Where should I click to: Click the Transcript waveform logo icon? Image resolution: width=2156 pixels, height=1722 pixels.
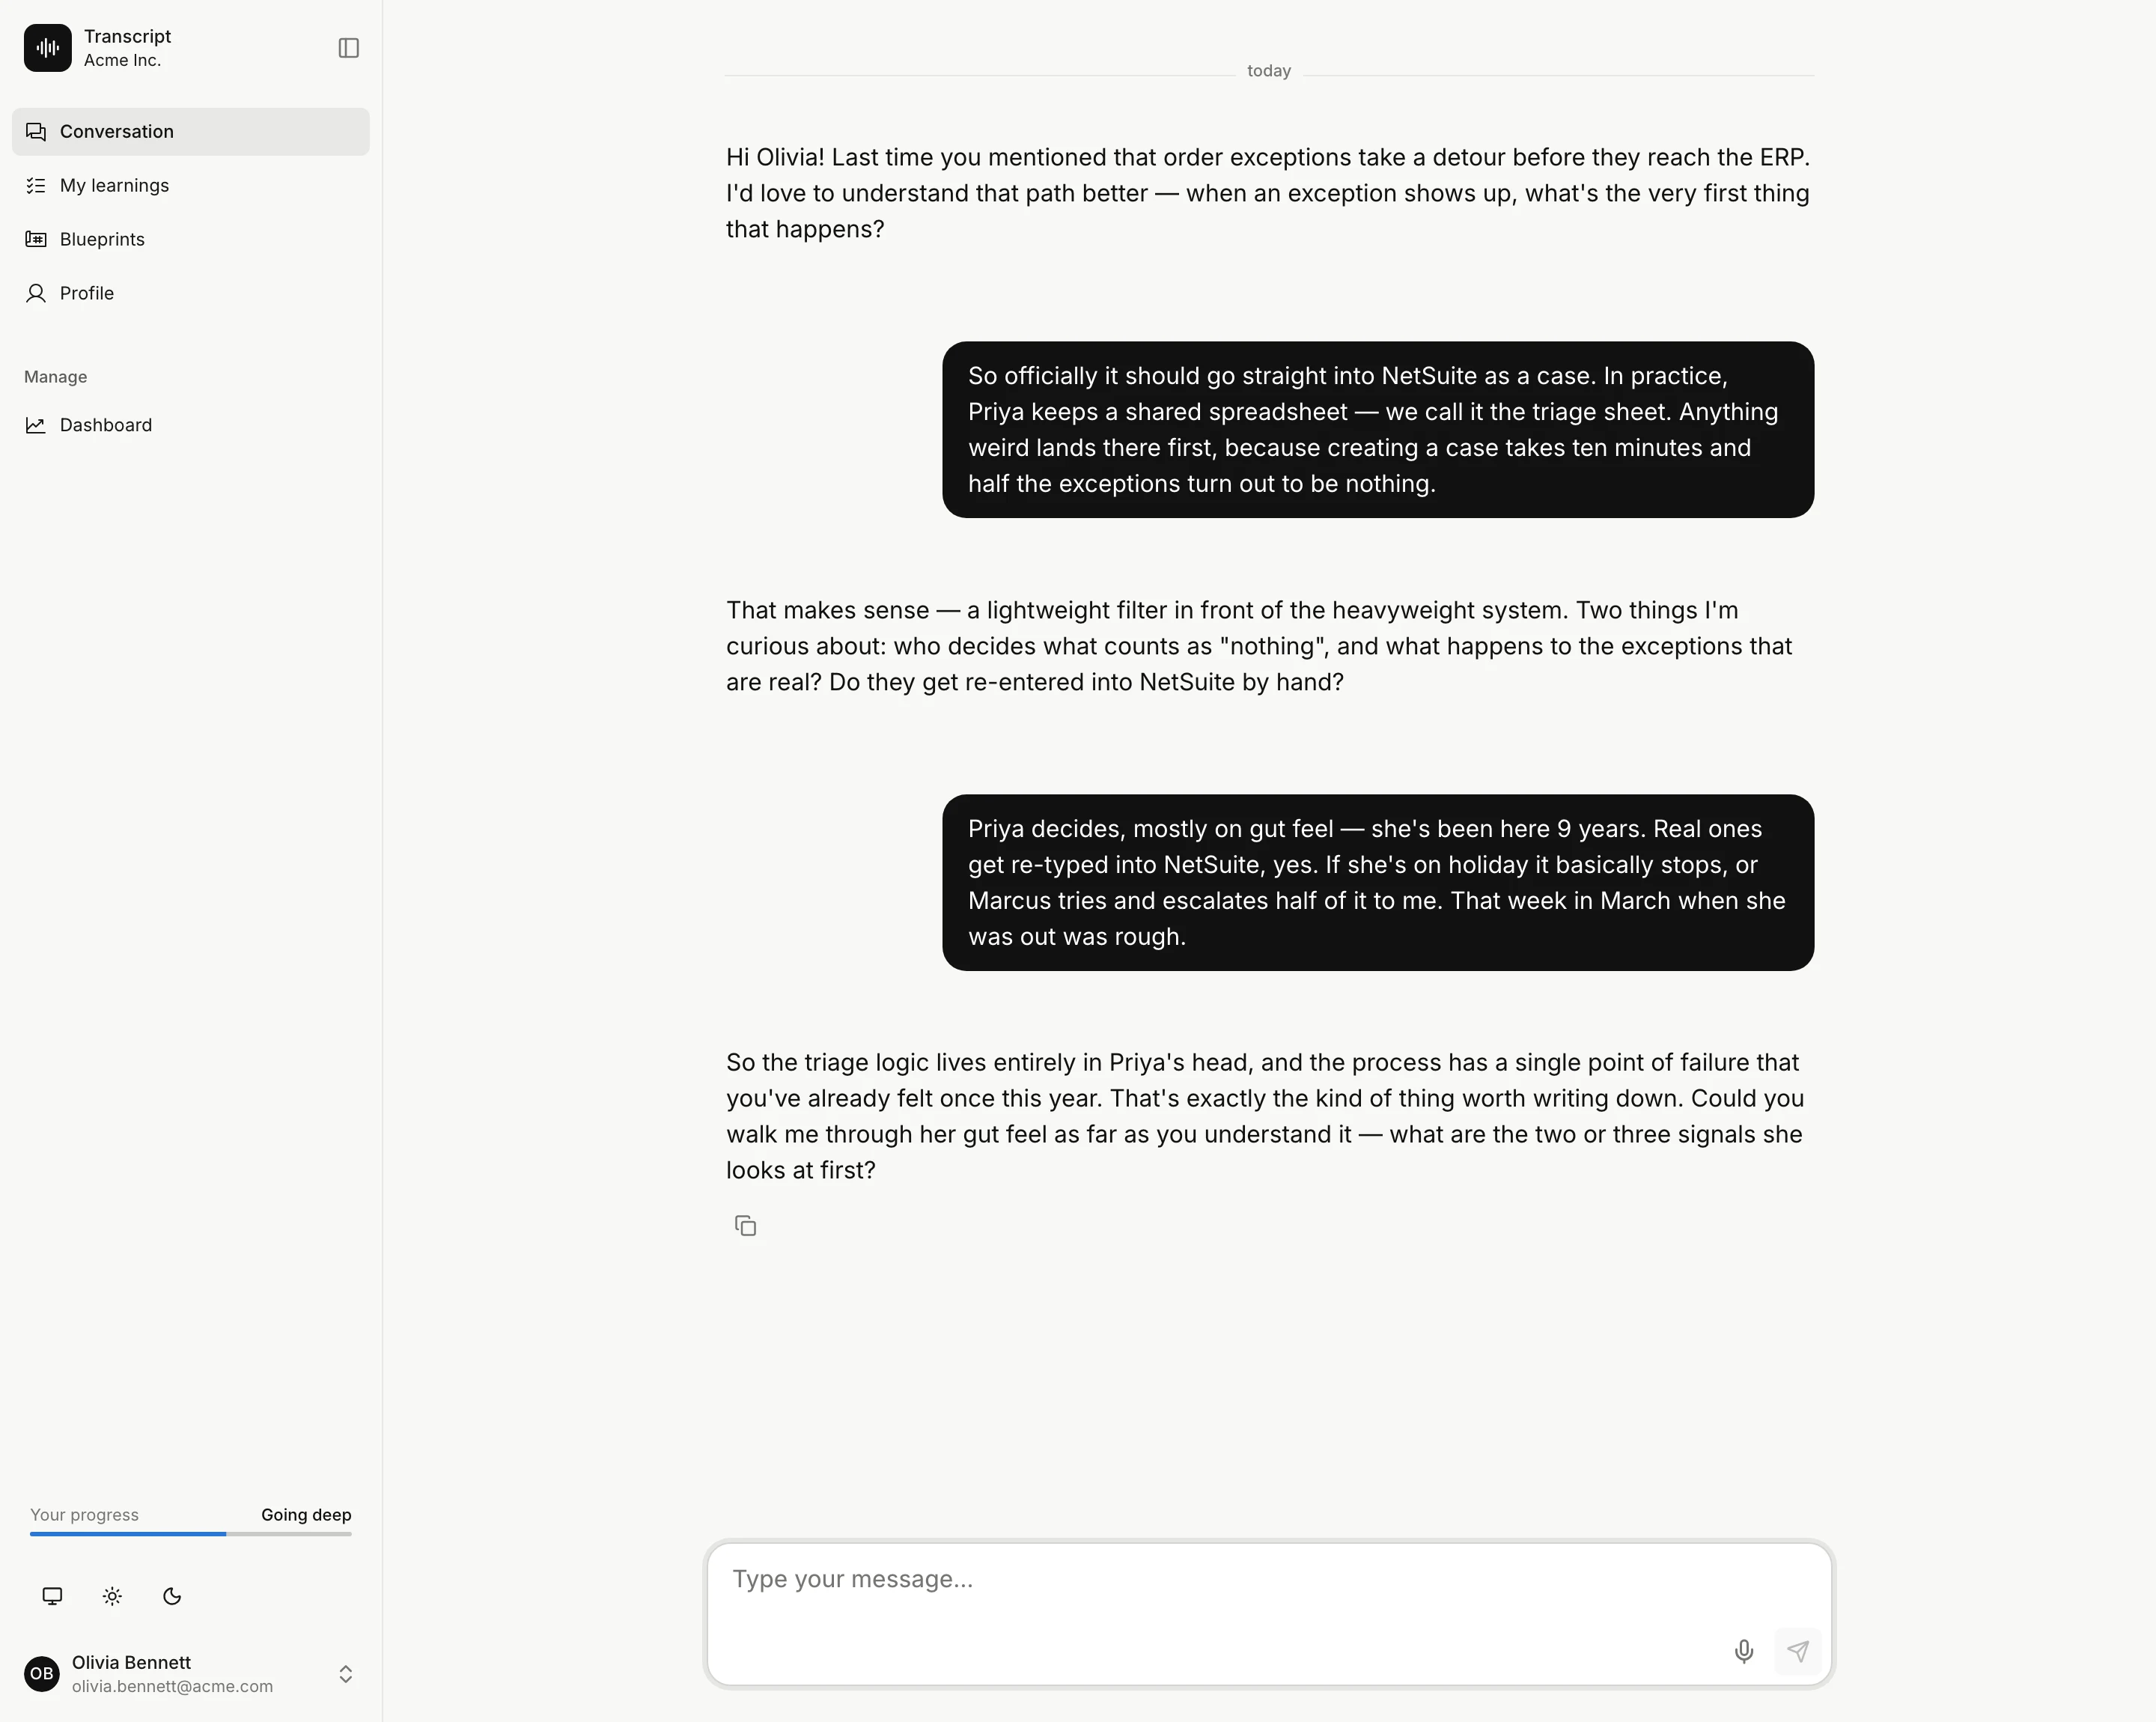pyautogui.click(x=47, y=48)
